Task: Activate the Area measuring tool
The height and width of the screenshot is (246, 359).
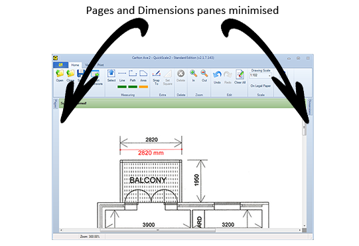Action: coord(143,76)
